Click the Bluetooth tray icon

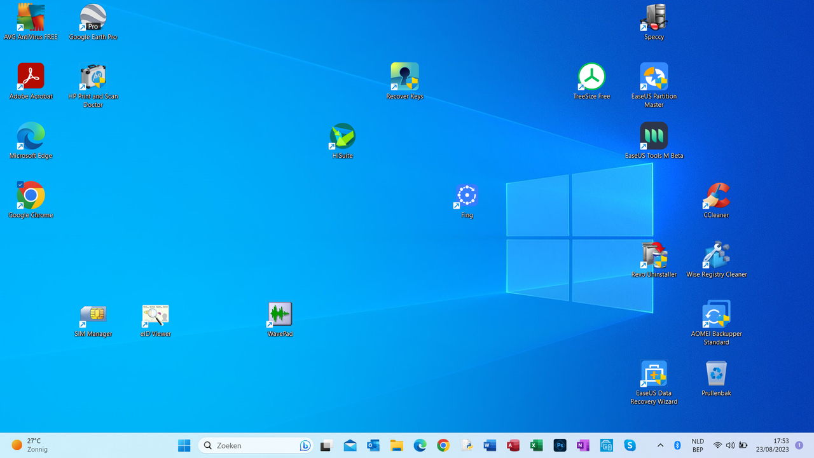click(677, 445)
